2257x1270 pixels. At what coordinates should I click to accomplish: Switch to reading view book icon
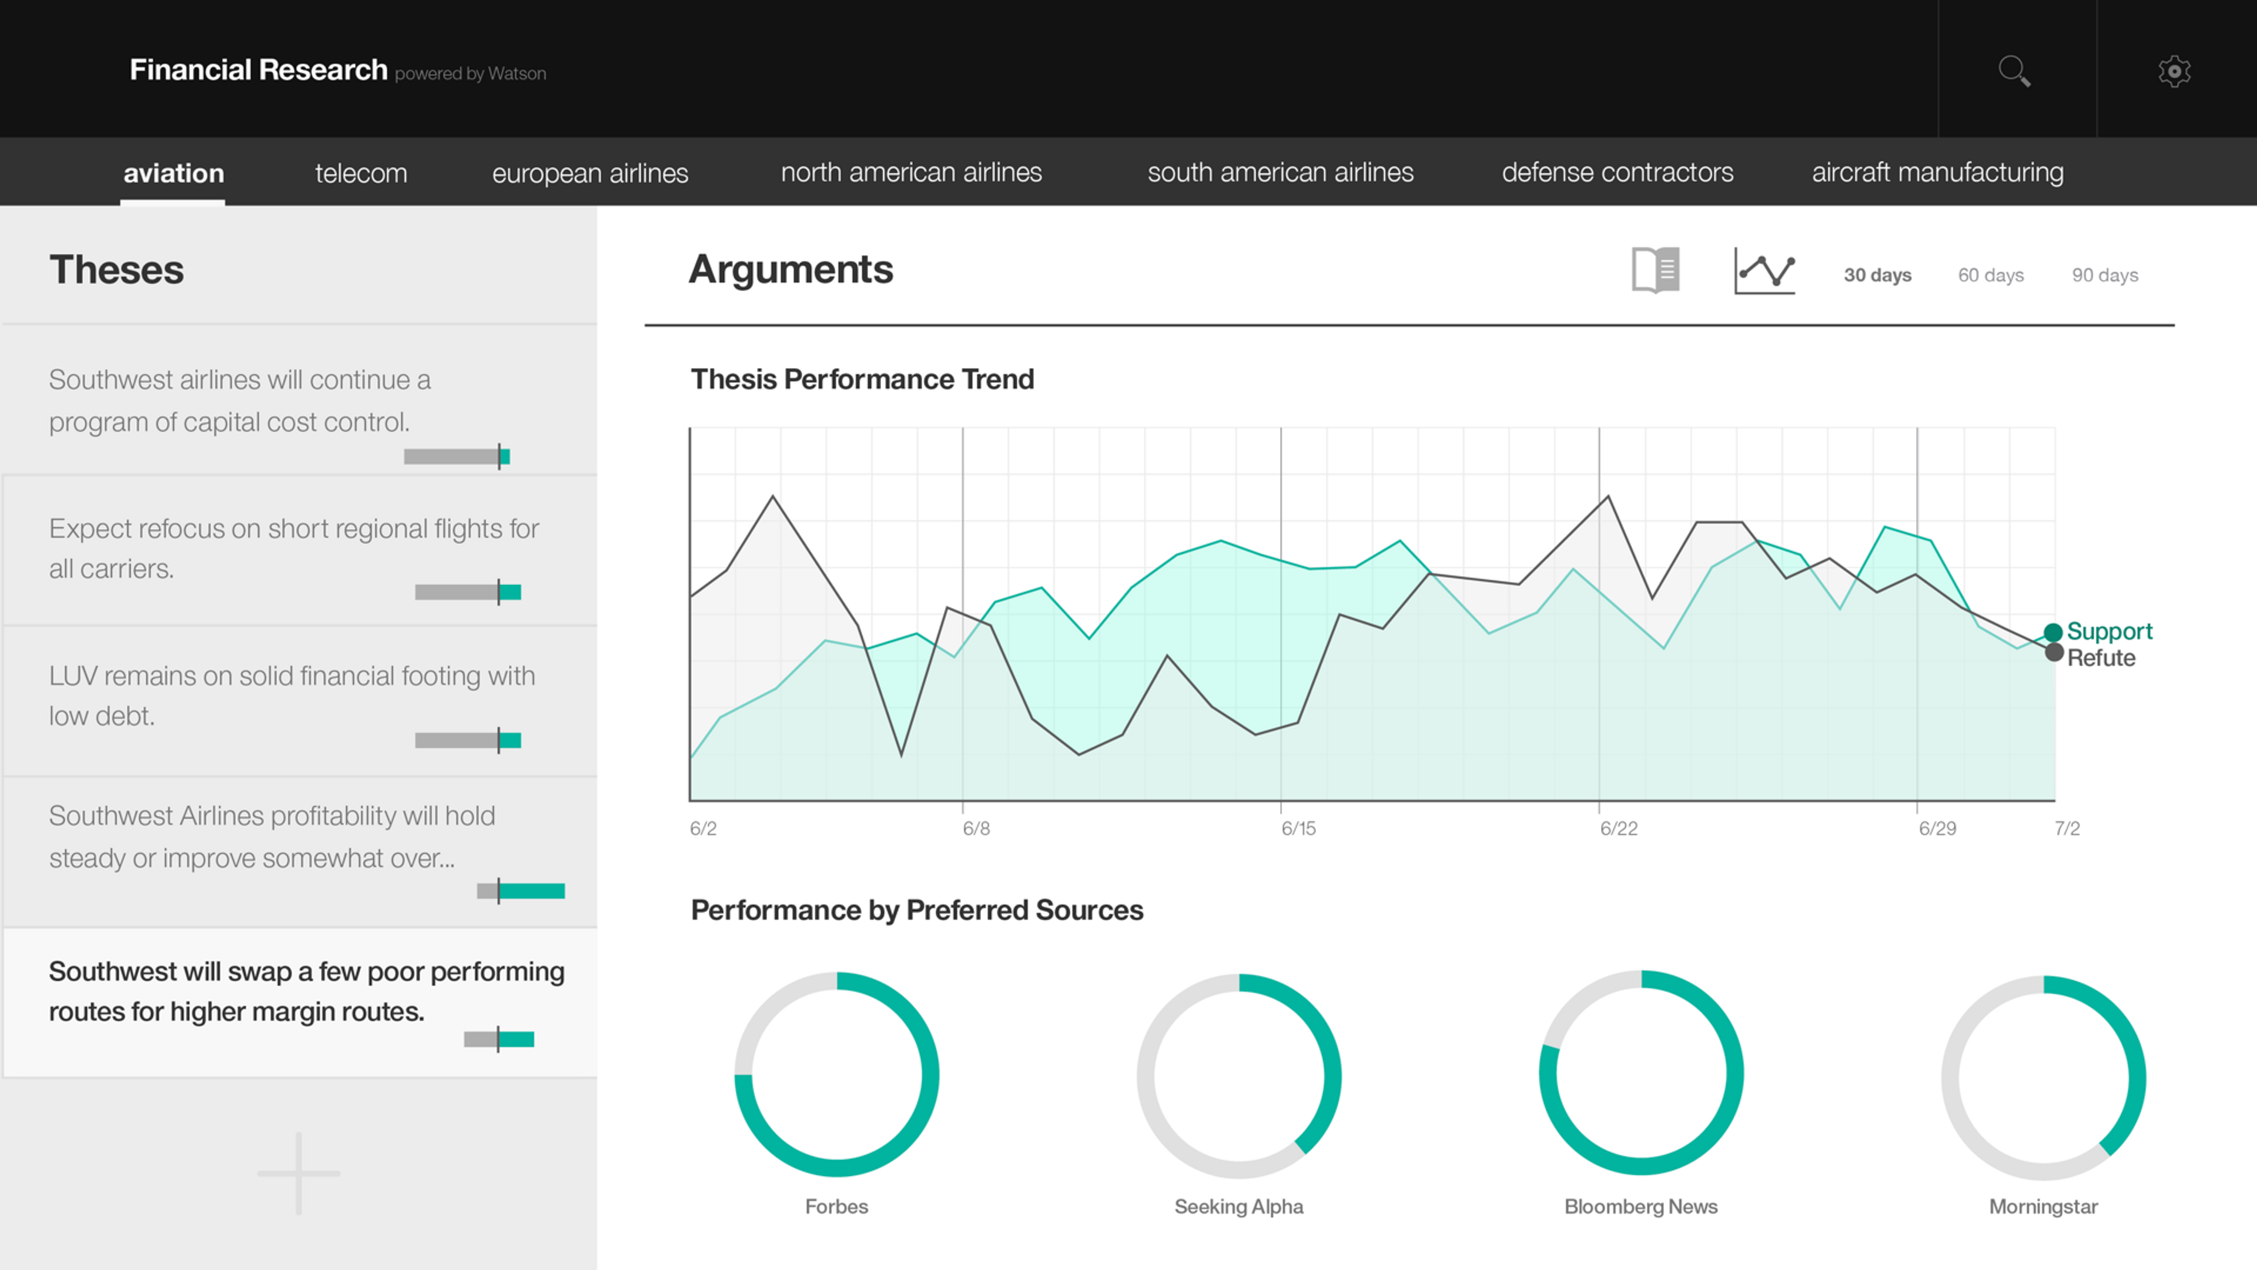1656,270
